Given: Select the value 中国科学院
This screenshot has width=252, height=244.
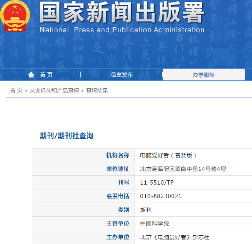Looking at the screenshot, I should [155, 224].
